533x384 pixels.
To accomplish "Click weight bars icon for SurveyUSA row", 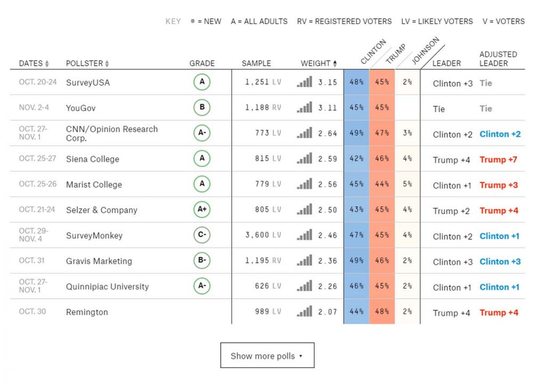I will [304, 83].
